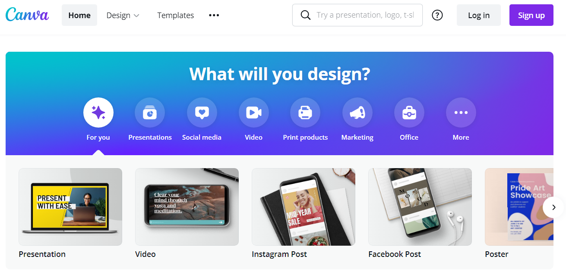Choose the Marketing megaphone icon
Image resolution: width=566 pixels, height=272 pixels.
(x=357, y=113)
